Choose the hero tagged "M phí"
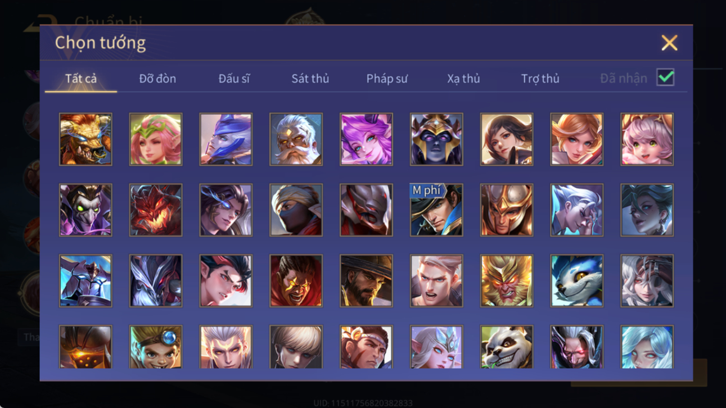726x408 pixels. coord(436,210)
